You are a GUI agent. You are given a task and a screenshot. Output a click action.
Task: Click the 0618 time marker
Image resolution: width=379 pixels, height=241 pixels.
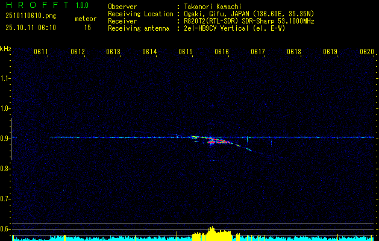[294, 52]
